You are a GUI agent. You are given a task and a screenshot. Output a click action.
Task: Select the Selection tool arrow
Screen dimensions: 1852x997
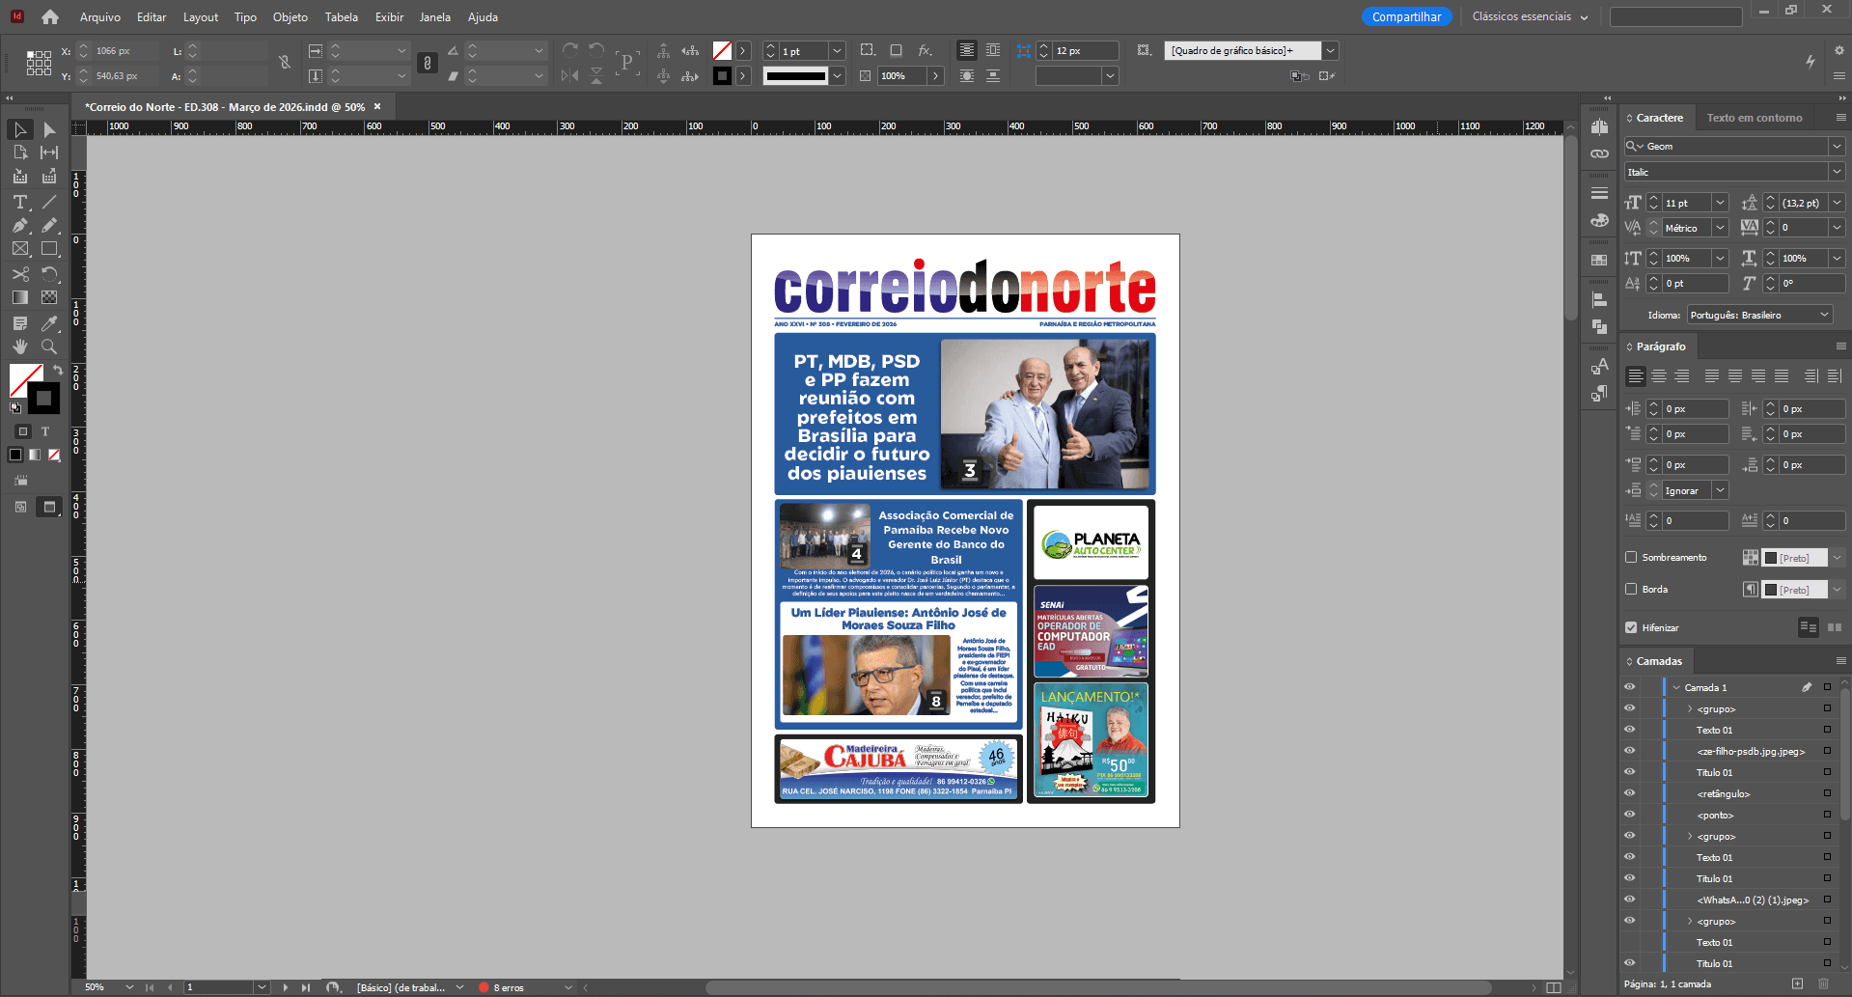[20, 129]
